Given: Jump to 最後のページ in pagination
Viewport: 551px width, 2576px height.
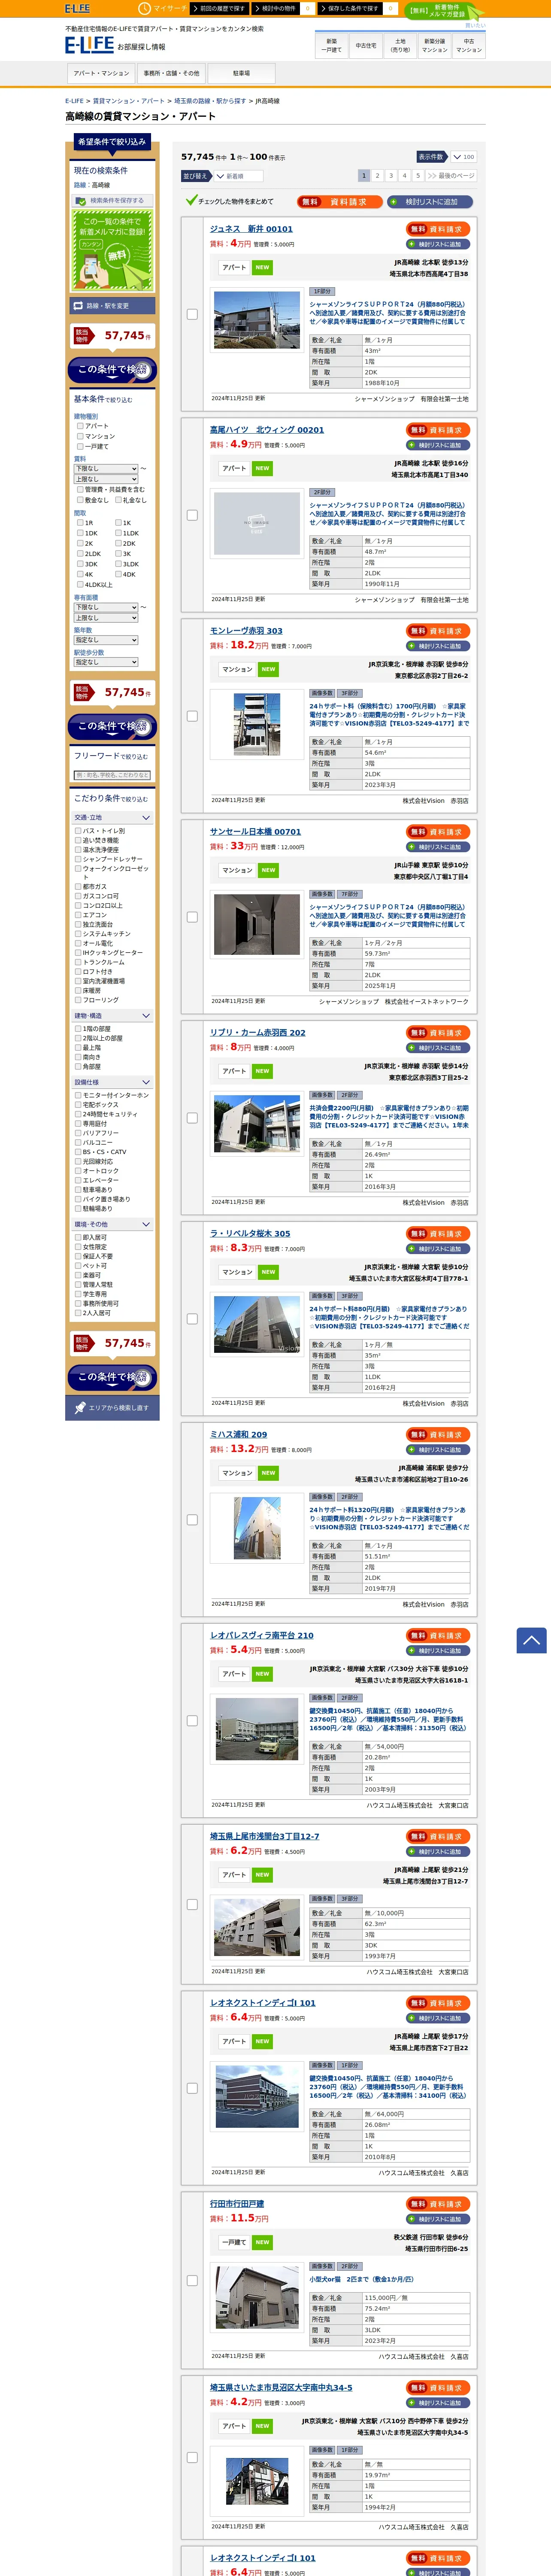Looking at the screenshot, I should [451, 176].
